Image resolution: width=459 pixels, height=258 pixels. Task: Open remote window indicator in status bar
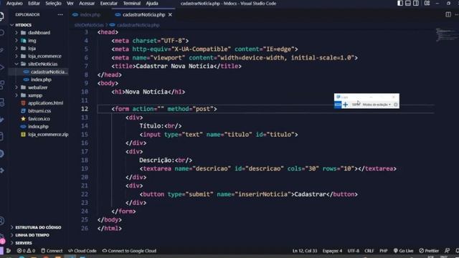tap(1, 251)
